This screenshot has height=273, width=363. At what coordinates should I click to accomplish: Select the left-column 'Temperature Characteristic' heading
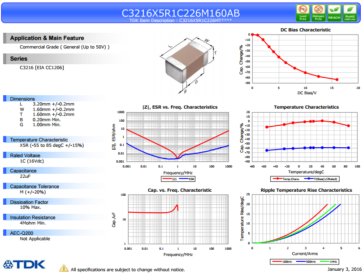[x=39, y=140]
